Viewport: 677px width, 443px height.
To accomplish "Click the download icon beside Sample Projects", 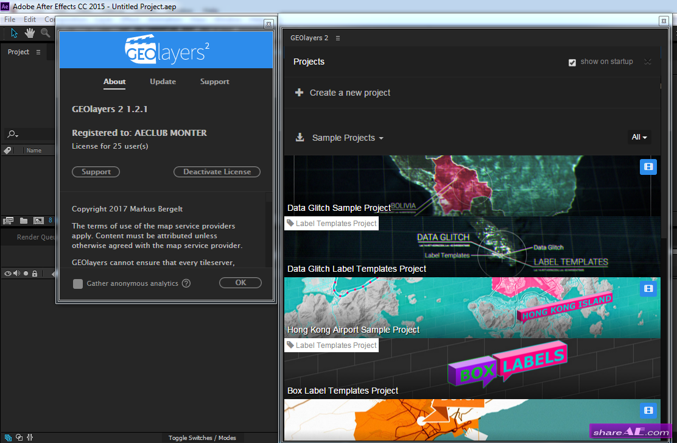I will (x=300, y=137).
